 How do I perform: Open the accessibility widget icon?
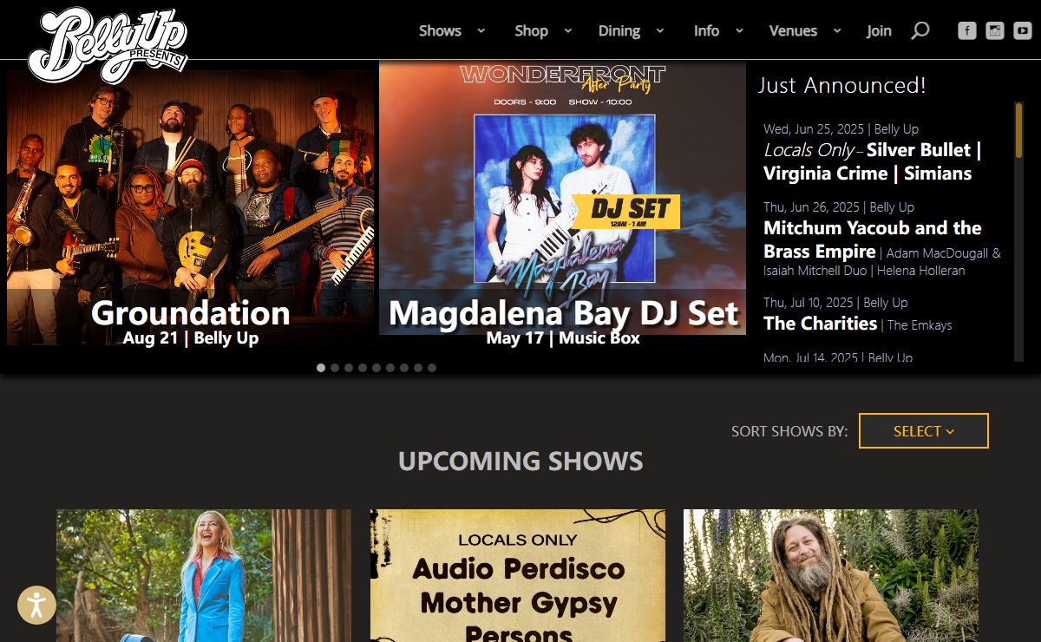tap(36, 605)
